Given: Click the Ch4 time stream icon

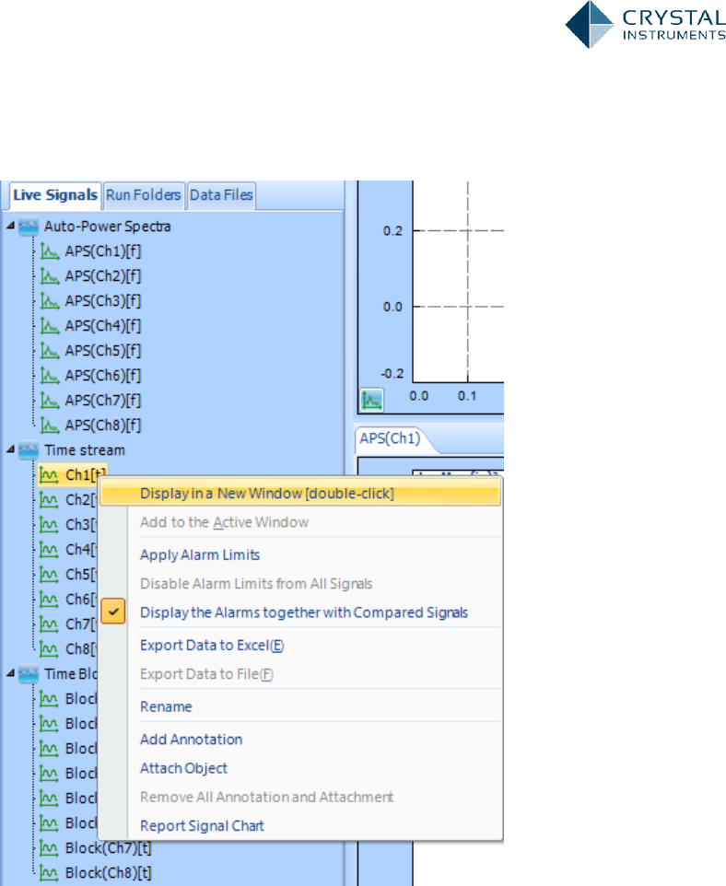Looking at the screenshot, I should click(49, 550).
